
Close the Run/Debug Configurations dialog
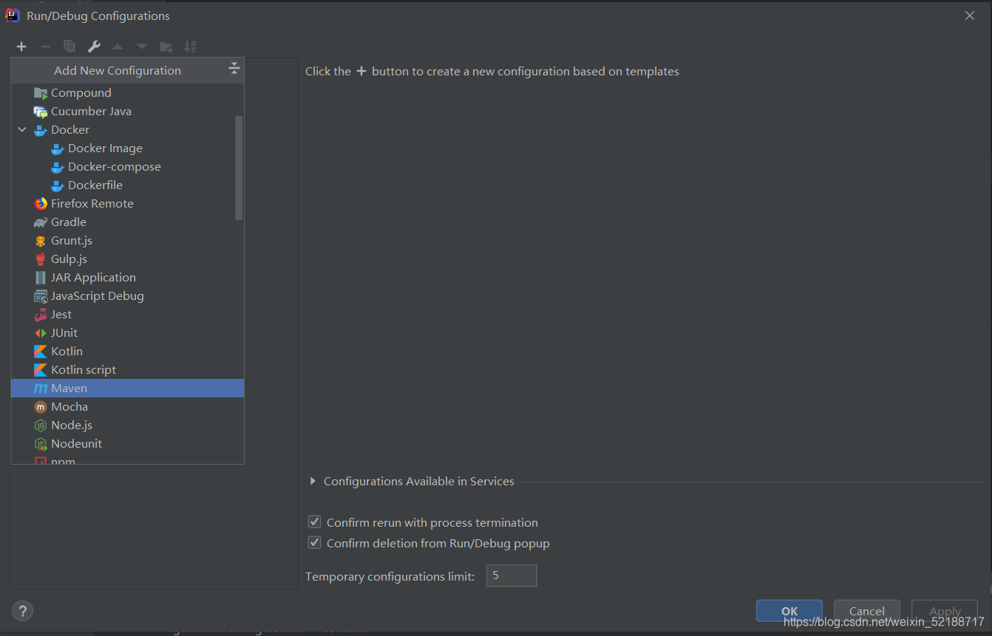970,16
